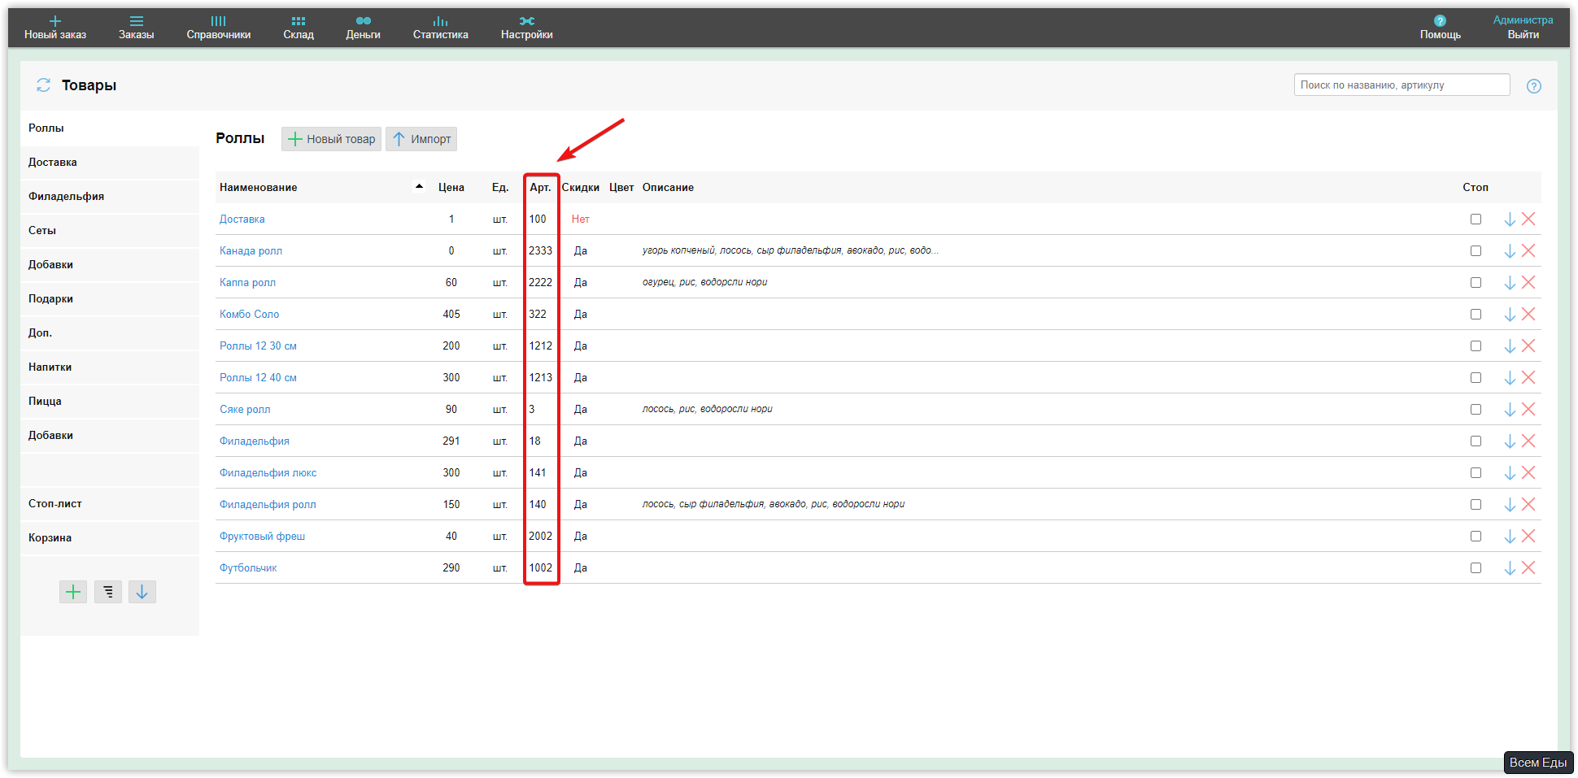This screenshot has width=1578, height=778.
Task: Toggle stop checkbox for Каппа ролл
Action: [x=1476, y=282]
